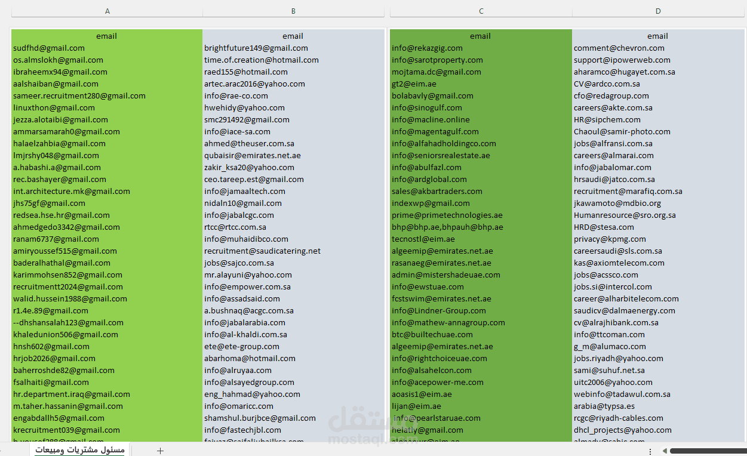The image size is (747, 456).
Task: Click cell shamshul.burjbce@gmail.com
Action: (x=293, y=418)
